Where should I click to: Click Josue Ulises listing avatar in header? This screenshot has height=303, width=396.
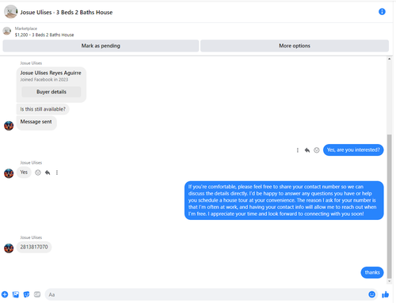(x=10, y=12)
